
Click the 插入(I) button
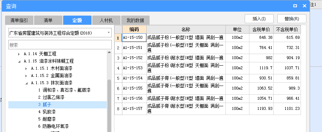point(259,19)
